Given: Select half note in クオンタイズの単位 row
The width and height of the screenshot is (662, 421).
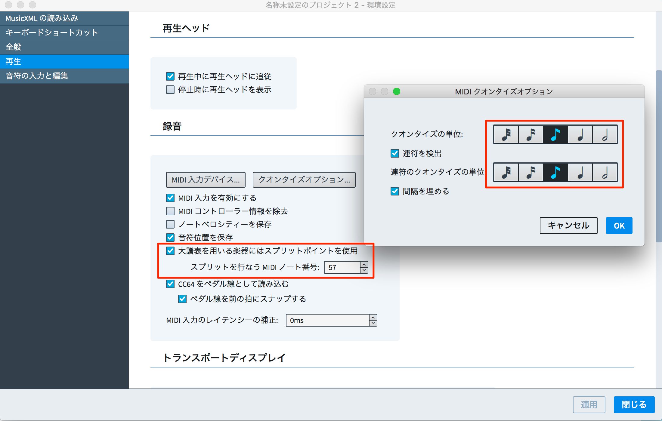Looking at the screenshot, I should tap(605, 134).
